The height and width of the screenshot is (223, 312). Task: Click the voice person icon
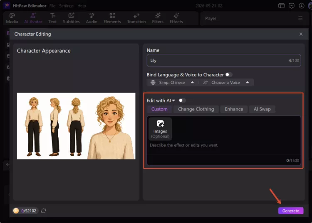206,82
